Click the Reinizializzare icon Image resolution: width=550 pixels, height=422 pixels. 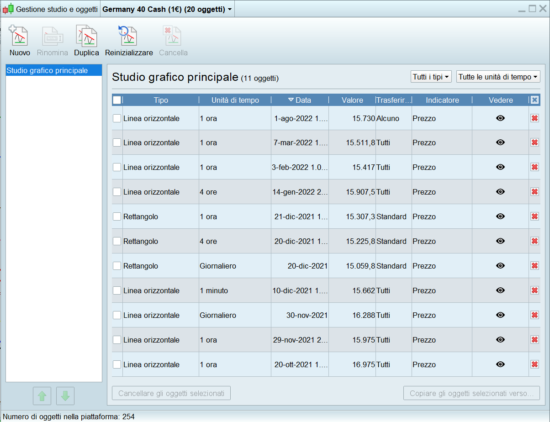pyautogui.click(x=128, y=37)
